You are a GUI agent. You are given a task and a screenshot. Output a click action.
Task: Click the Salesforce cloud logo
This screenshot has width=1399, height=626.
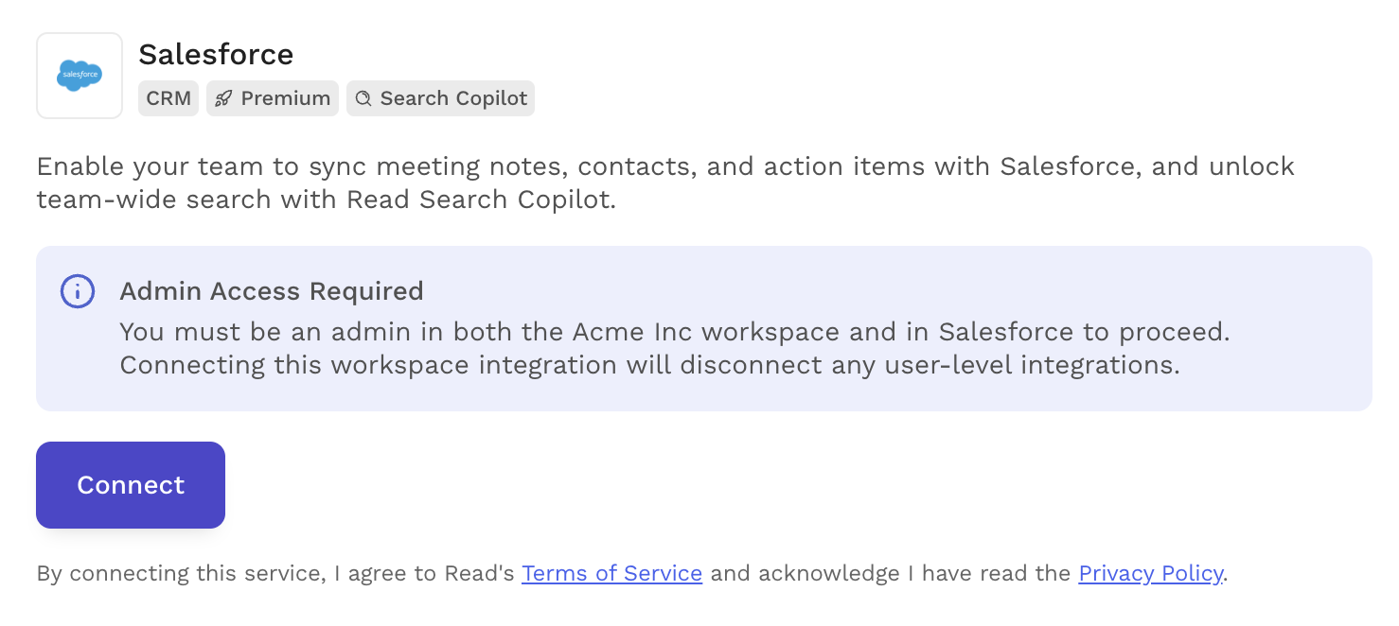tap(80, 76)
